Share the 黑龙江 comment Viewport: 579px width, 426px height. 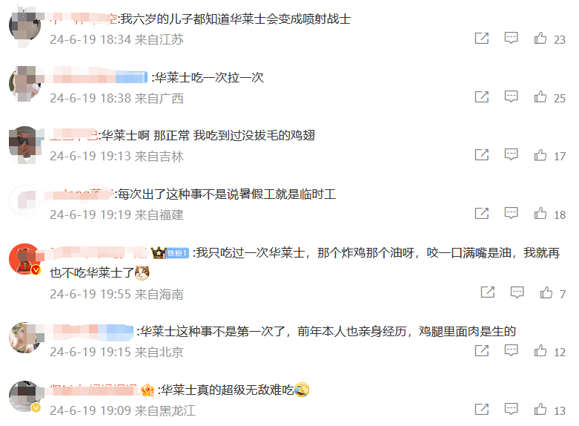pyautogui.click(x=482, y=410)
